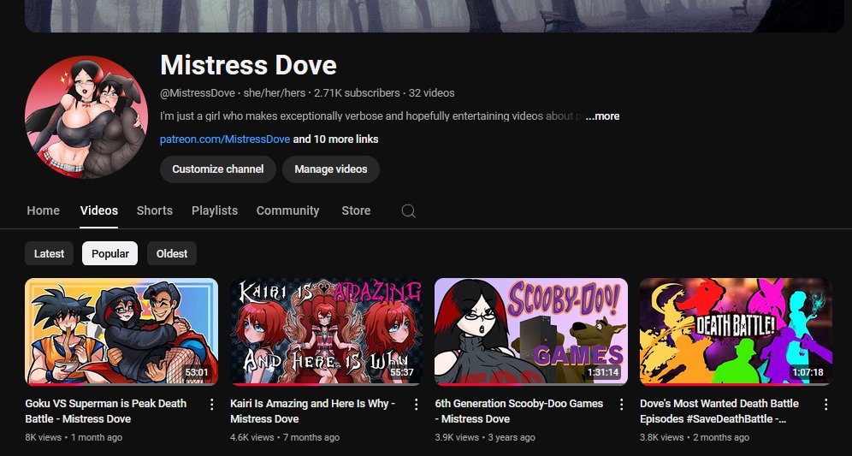Screen dimensions: 852x456
Task: Play the Goku VS Superman thumbnail
Action: coord(121,332)
